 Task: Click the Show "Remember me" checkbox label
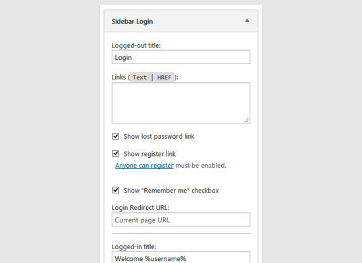click(x=171, y=191)
